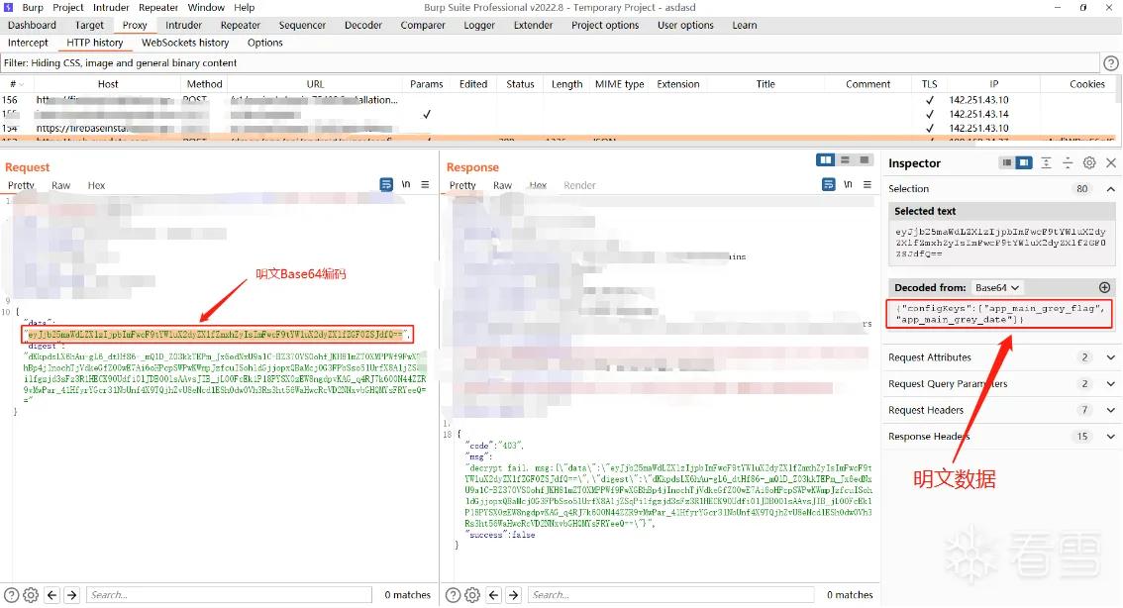The width and height of the screenshot is (1123, 608).
Task: Open Response panel hamburger menu
Action: click(868, 185)
